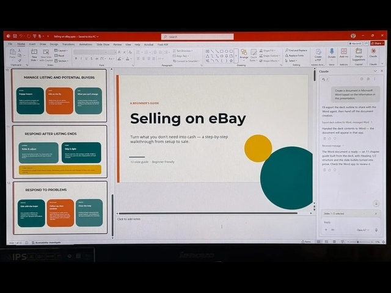Toggle Strikethrough formatting
Viewport: 391px width, 293px height.
[x=97, y=59]
